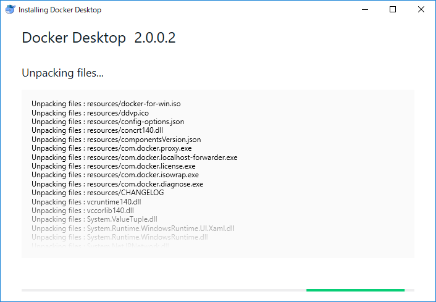
Task: Select log line resources/docker-for-win.iso
Action: (x=106, y=104)
